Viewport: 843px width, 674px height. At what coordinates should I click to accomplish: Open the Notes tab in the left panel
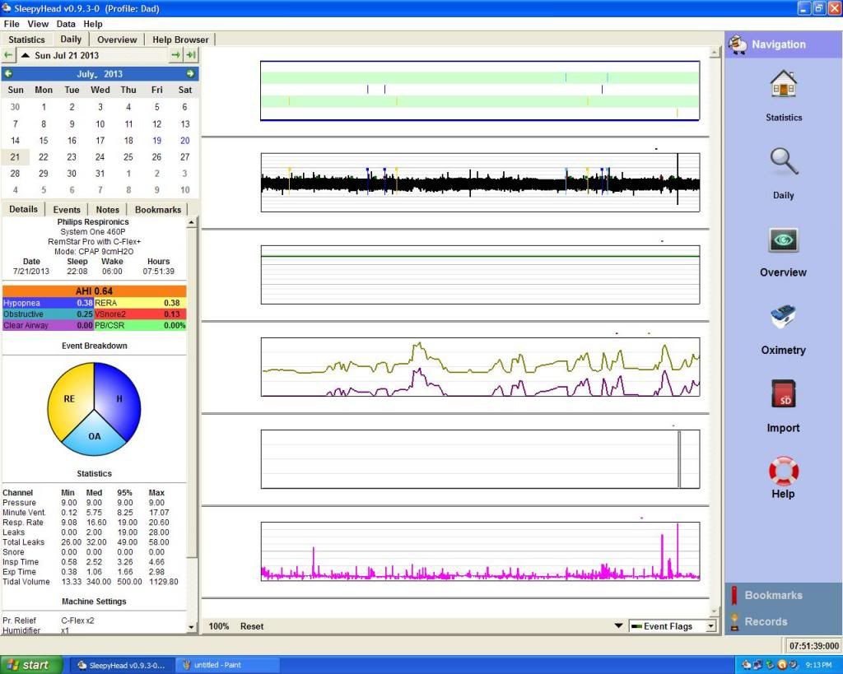(108, 210)
